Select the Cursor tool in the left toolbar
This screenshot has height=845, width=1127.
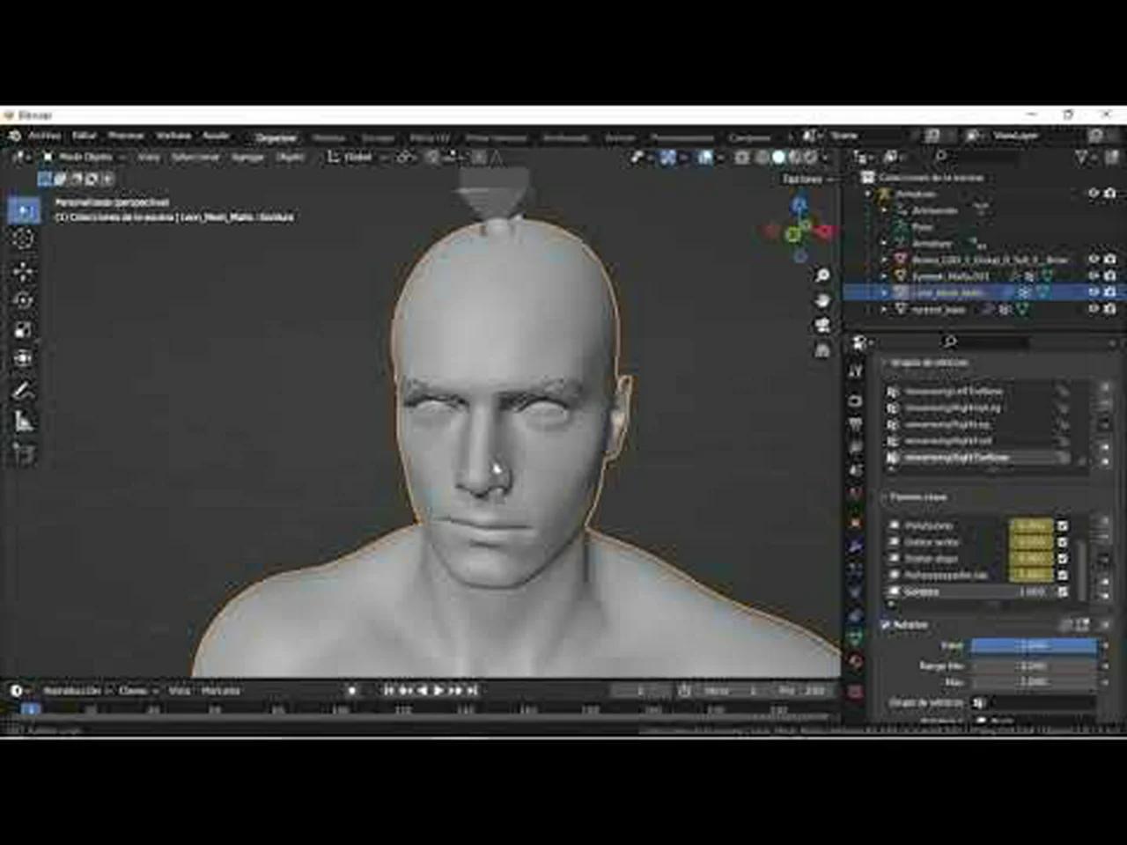pyautogui.click(x=24, y=239)
